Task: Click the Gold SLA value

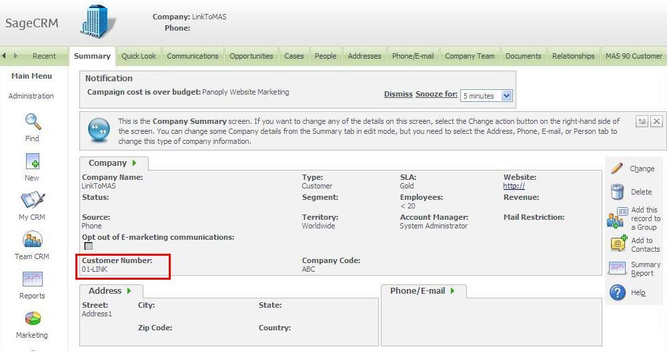Action: click(407, 186)
